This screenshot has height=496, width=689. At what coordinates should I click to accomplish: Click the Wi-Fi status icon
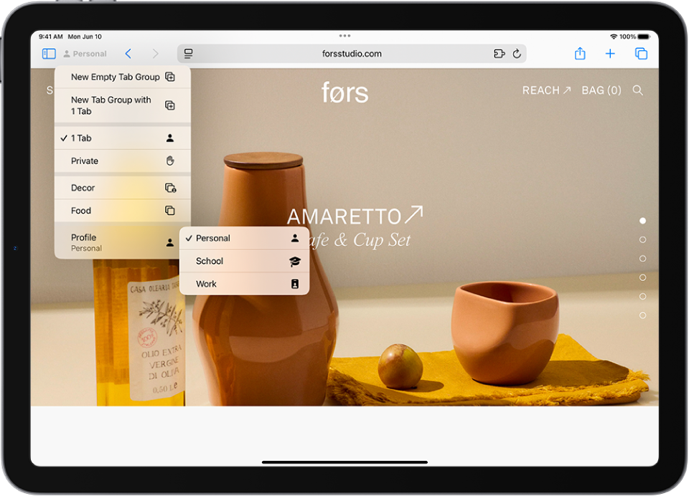coord(614,37)
